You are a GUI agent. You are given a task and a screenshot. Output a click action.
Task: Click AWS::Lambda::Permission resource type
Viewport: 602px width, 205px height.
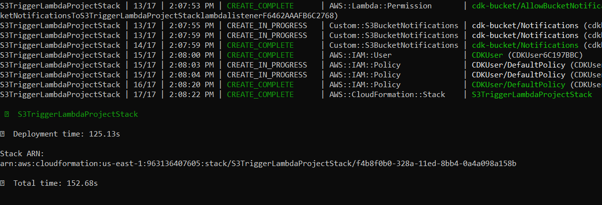pos(380,6)
